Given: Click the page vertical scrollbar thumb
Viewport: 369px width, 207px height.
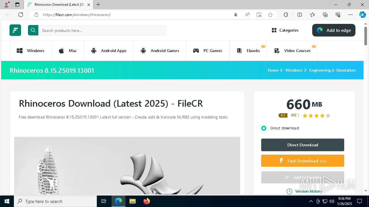Looking at the screenshot, I should (x=366, y=36).
